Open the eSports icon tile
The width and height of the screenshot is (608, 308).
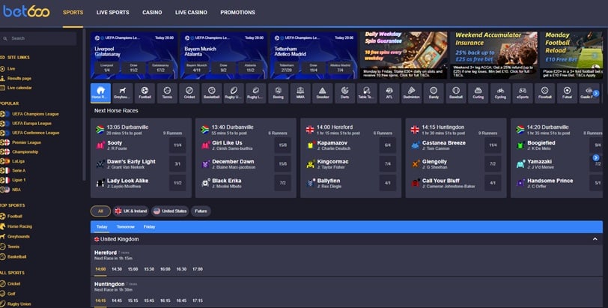[x=523, y=93]
